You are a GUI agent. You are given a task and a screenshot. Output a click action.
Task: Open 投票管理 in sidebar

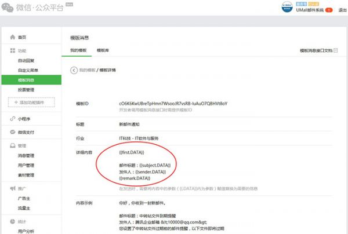26,90
